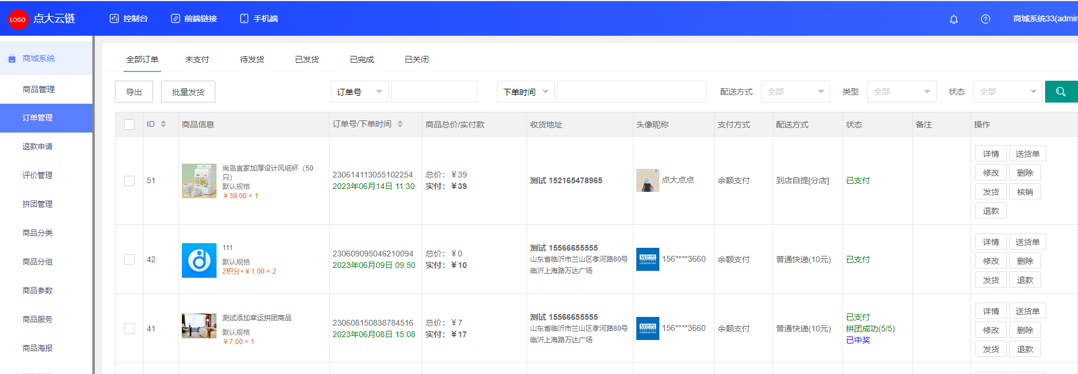This screenshot has height=374, width=1078.
Task: Open the 状态 filter dropdown
Action: coord(1008,92)
